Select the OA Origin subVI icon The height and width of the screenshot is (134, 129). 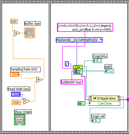[x=78, y=70]
